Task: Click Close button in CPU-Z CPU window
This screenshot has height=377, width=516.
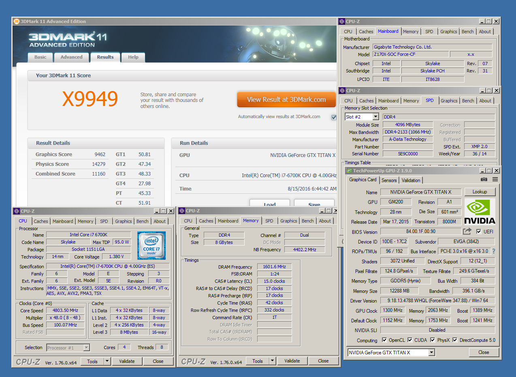Action: (158, 361)
